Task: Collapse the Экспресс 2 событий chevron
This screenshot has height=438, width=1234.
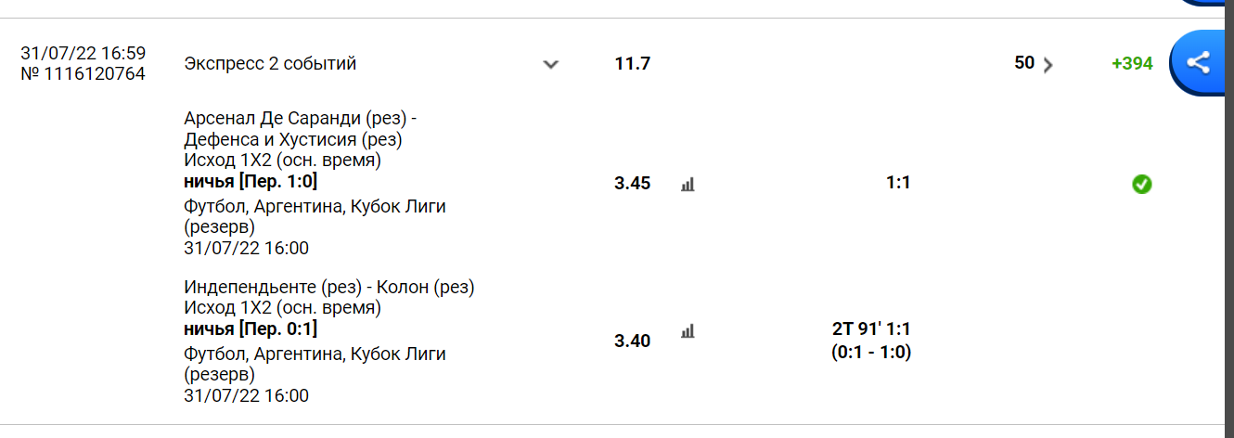Action: point(551,64)
